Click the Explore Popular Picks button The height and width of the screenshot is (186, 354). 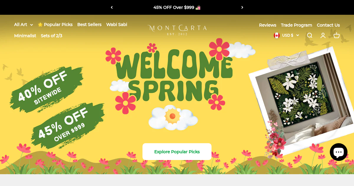click(x=177, y=152)
